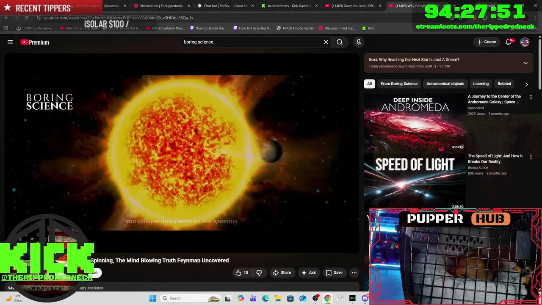Close the Chat Bot BotRix tab
This screenshot has width=542, height=305.
tap(253, 6)
